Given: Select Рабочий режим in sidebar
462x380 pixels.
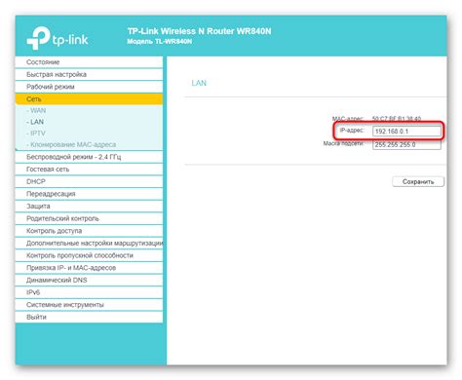Looking at the screenshot, I should coord(89,87).
